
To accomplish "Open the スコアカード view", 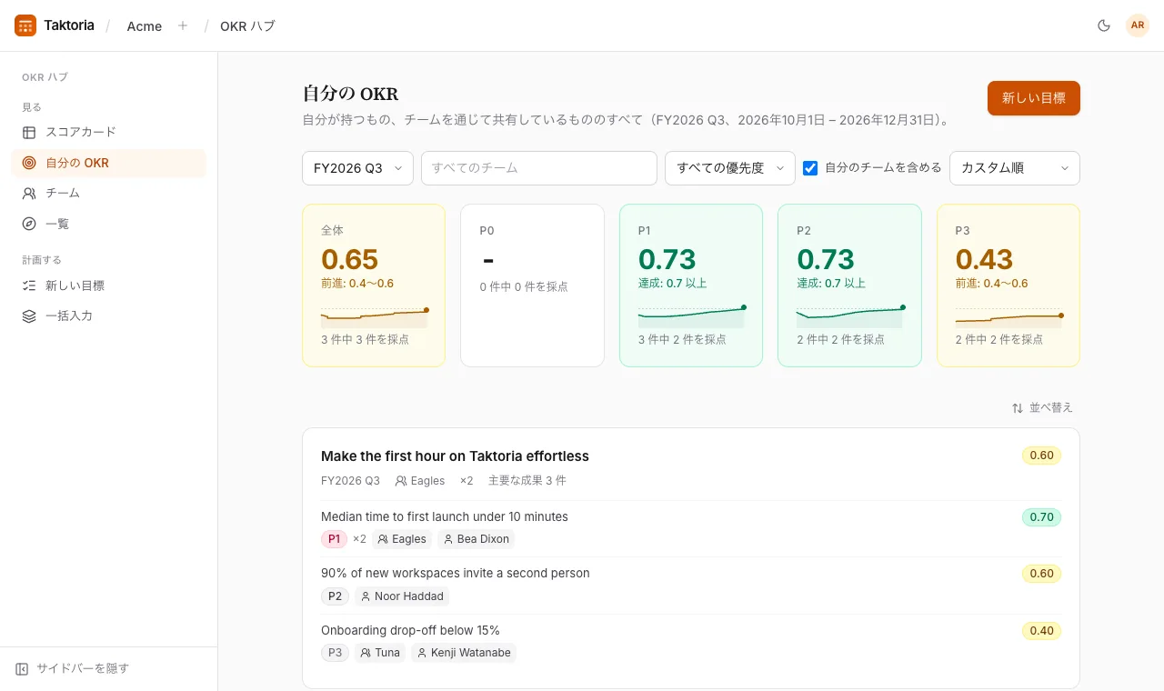I will [108, 133].
